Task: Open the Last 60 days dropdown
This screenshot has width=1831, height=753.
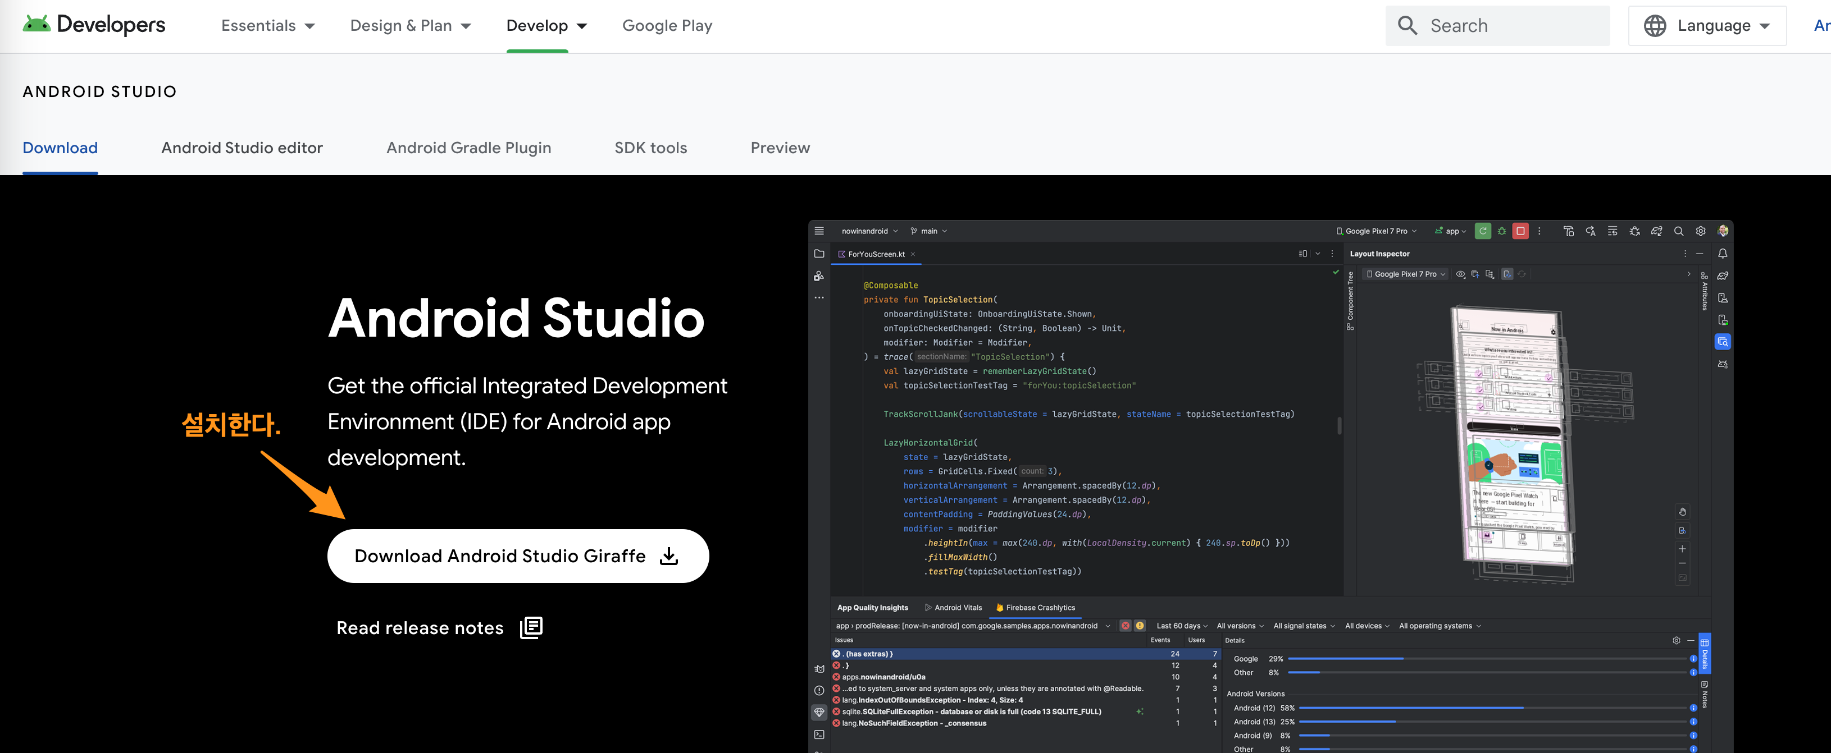Action: pyautogui.click(x=1180, y=626)
